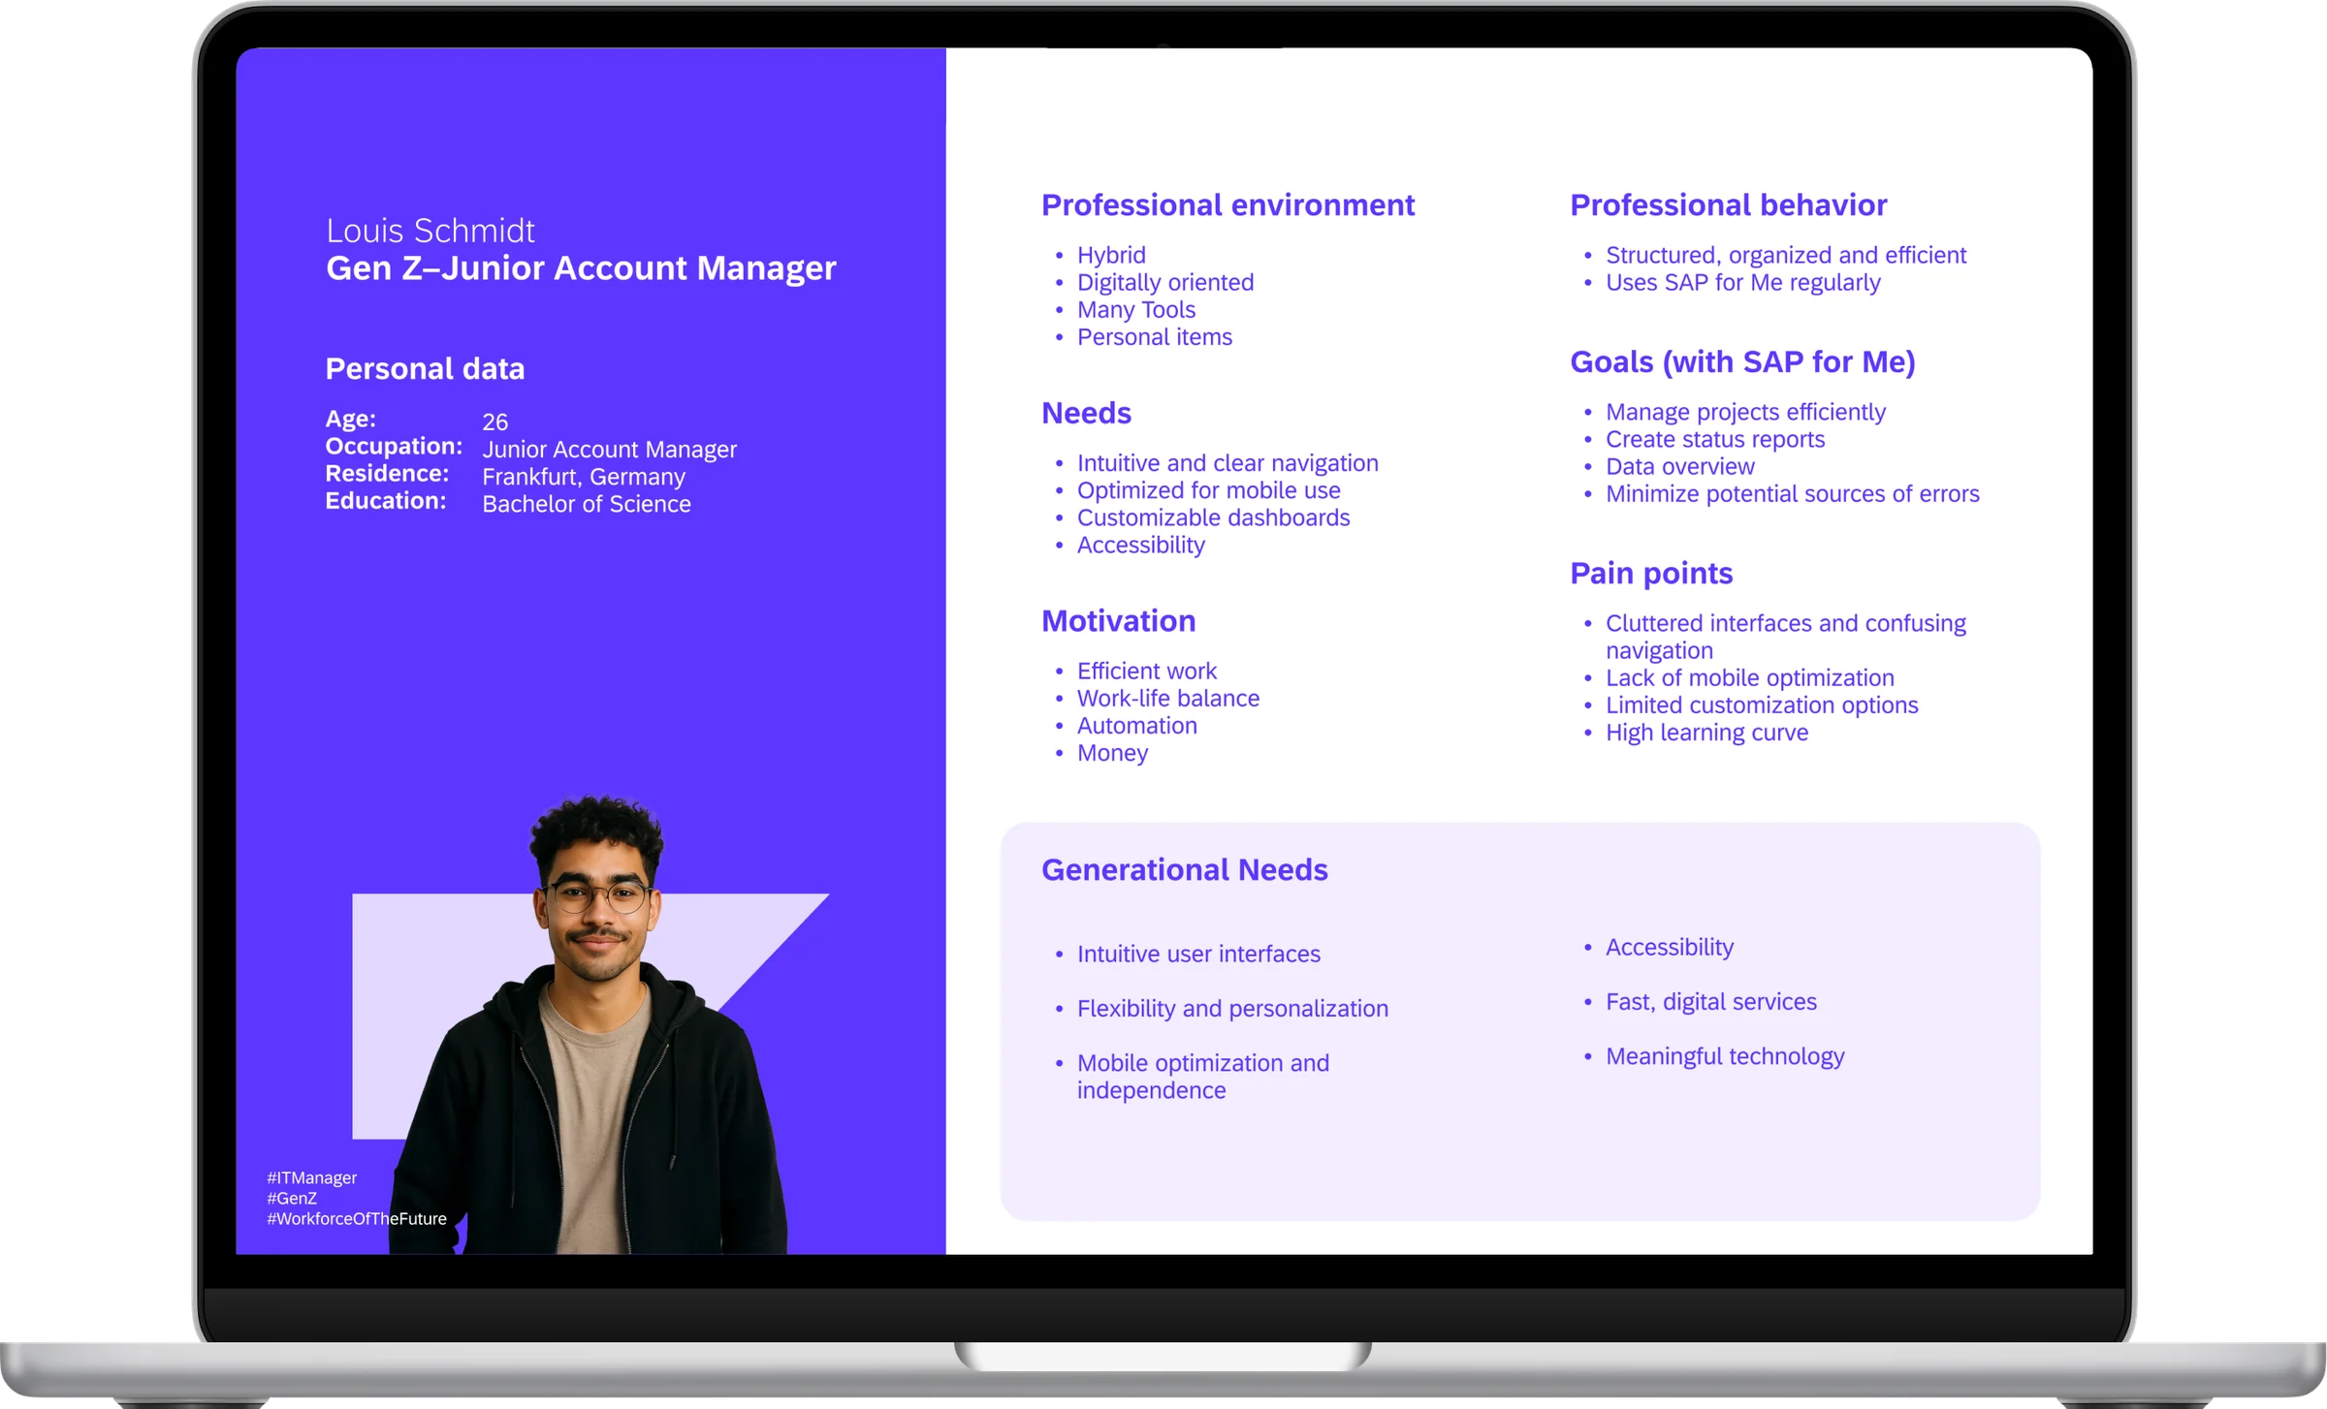Click the name Louis Schmidt
Viewport: 2327px width, 1409px height.
430,231
